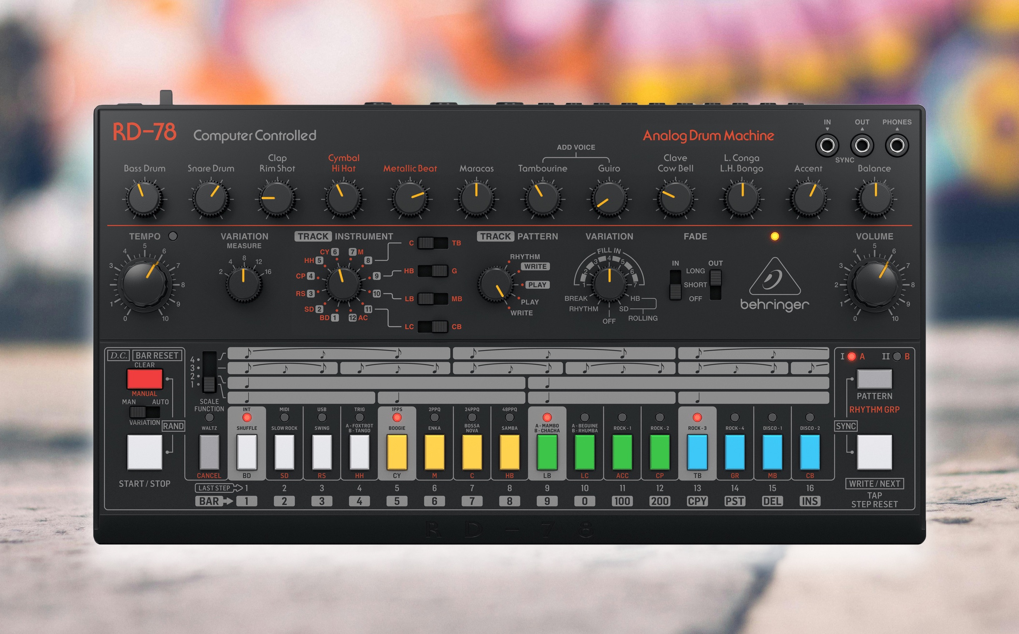
Task: Click the II B indicator LED
Action: [x=897, y=357]
